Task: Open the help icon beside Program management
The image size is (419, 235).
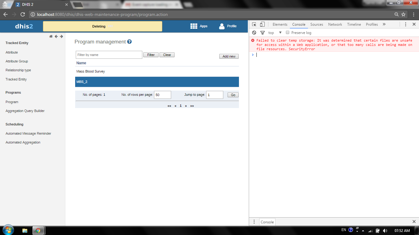Action: click(129, 42)
